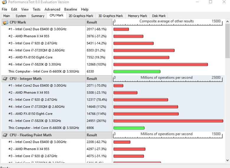Click Integer Math millions of operations chart scale

(x=168, y=79)
